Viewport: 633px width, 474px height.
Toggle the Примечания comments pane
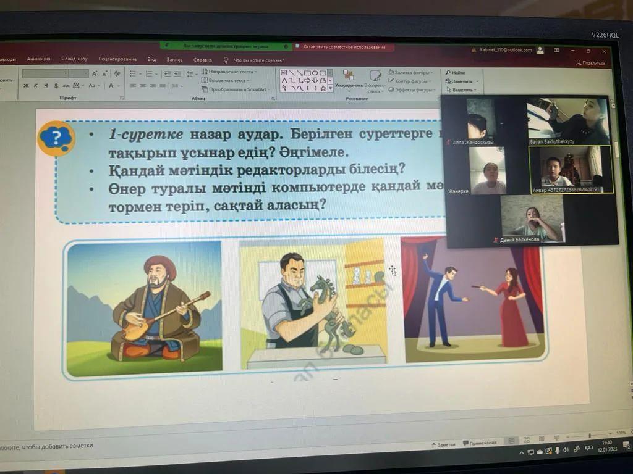click(480, 443)
